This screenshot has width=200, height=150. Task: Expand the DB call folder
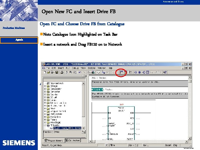point(45,97)
